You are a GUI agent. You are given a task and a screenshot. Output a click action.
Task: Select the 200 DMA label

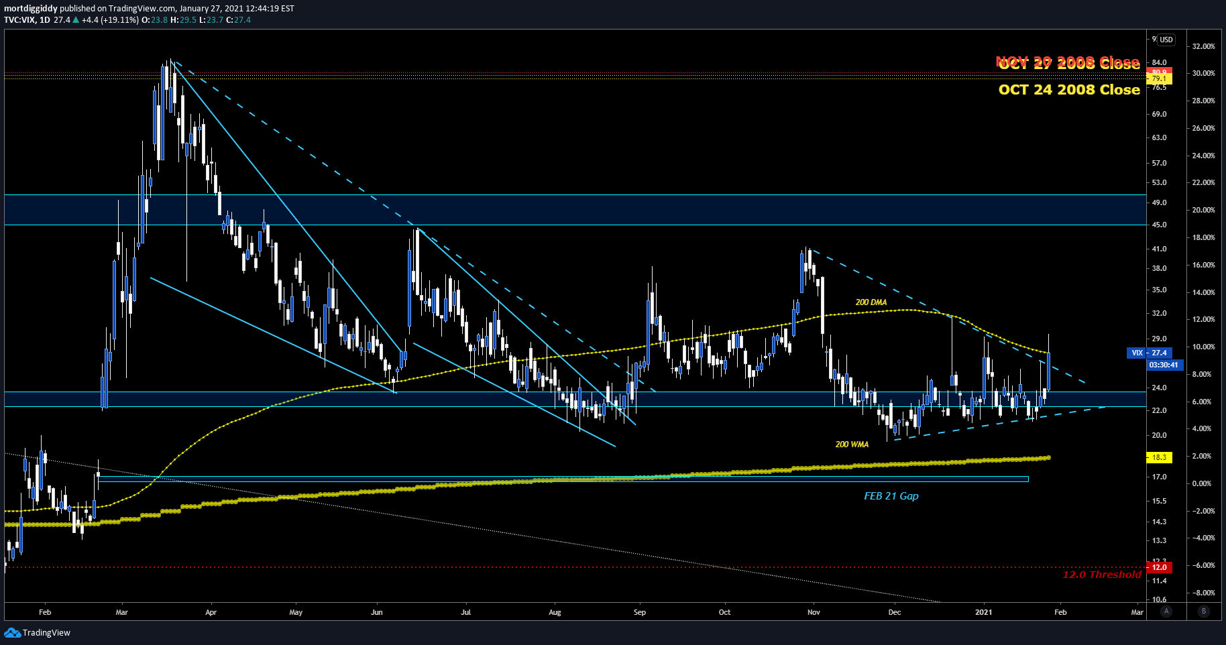[871, 302]
